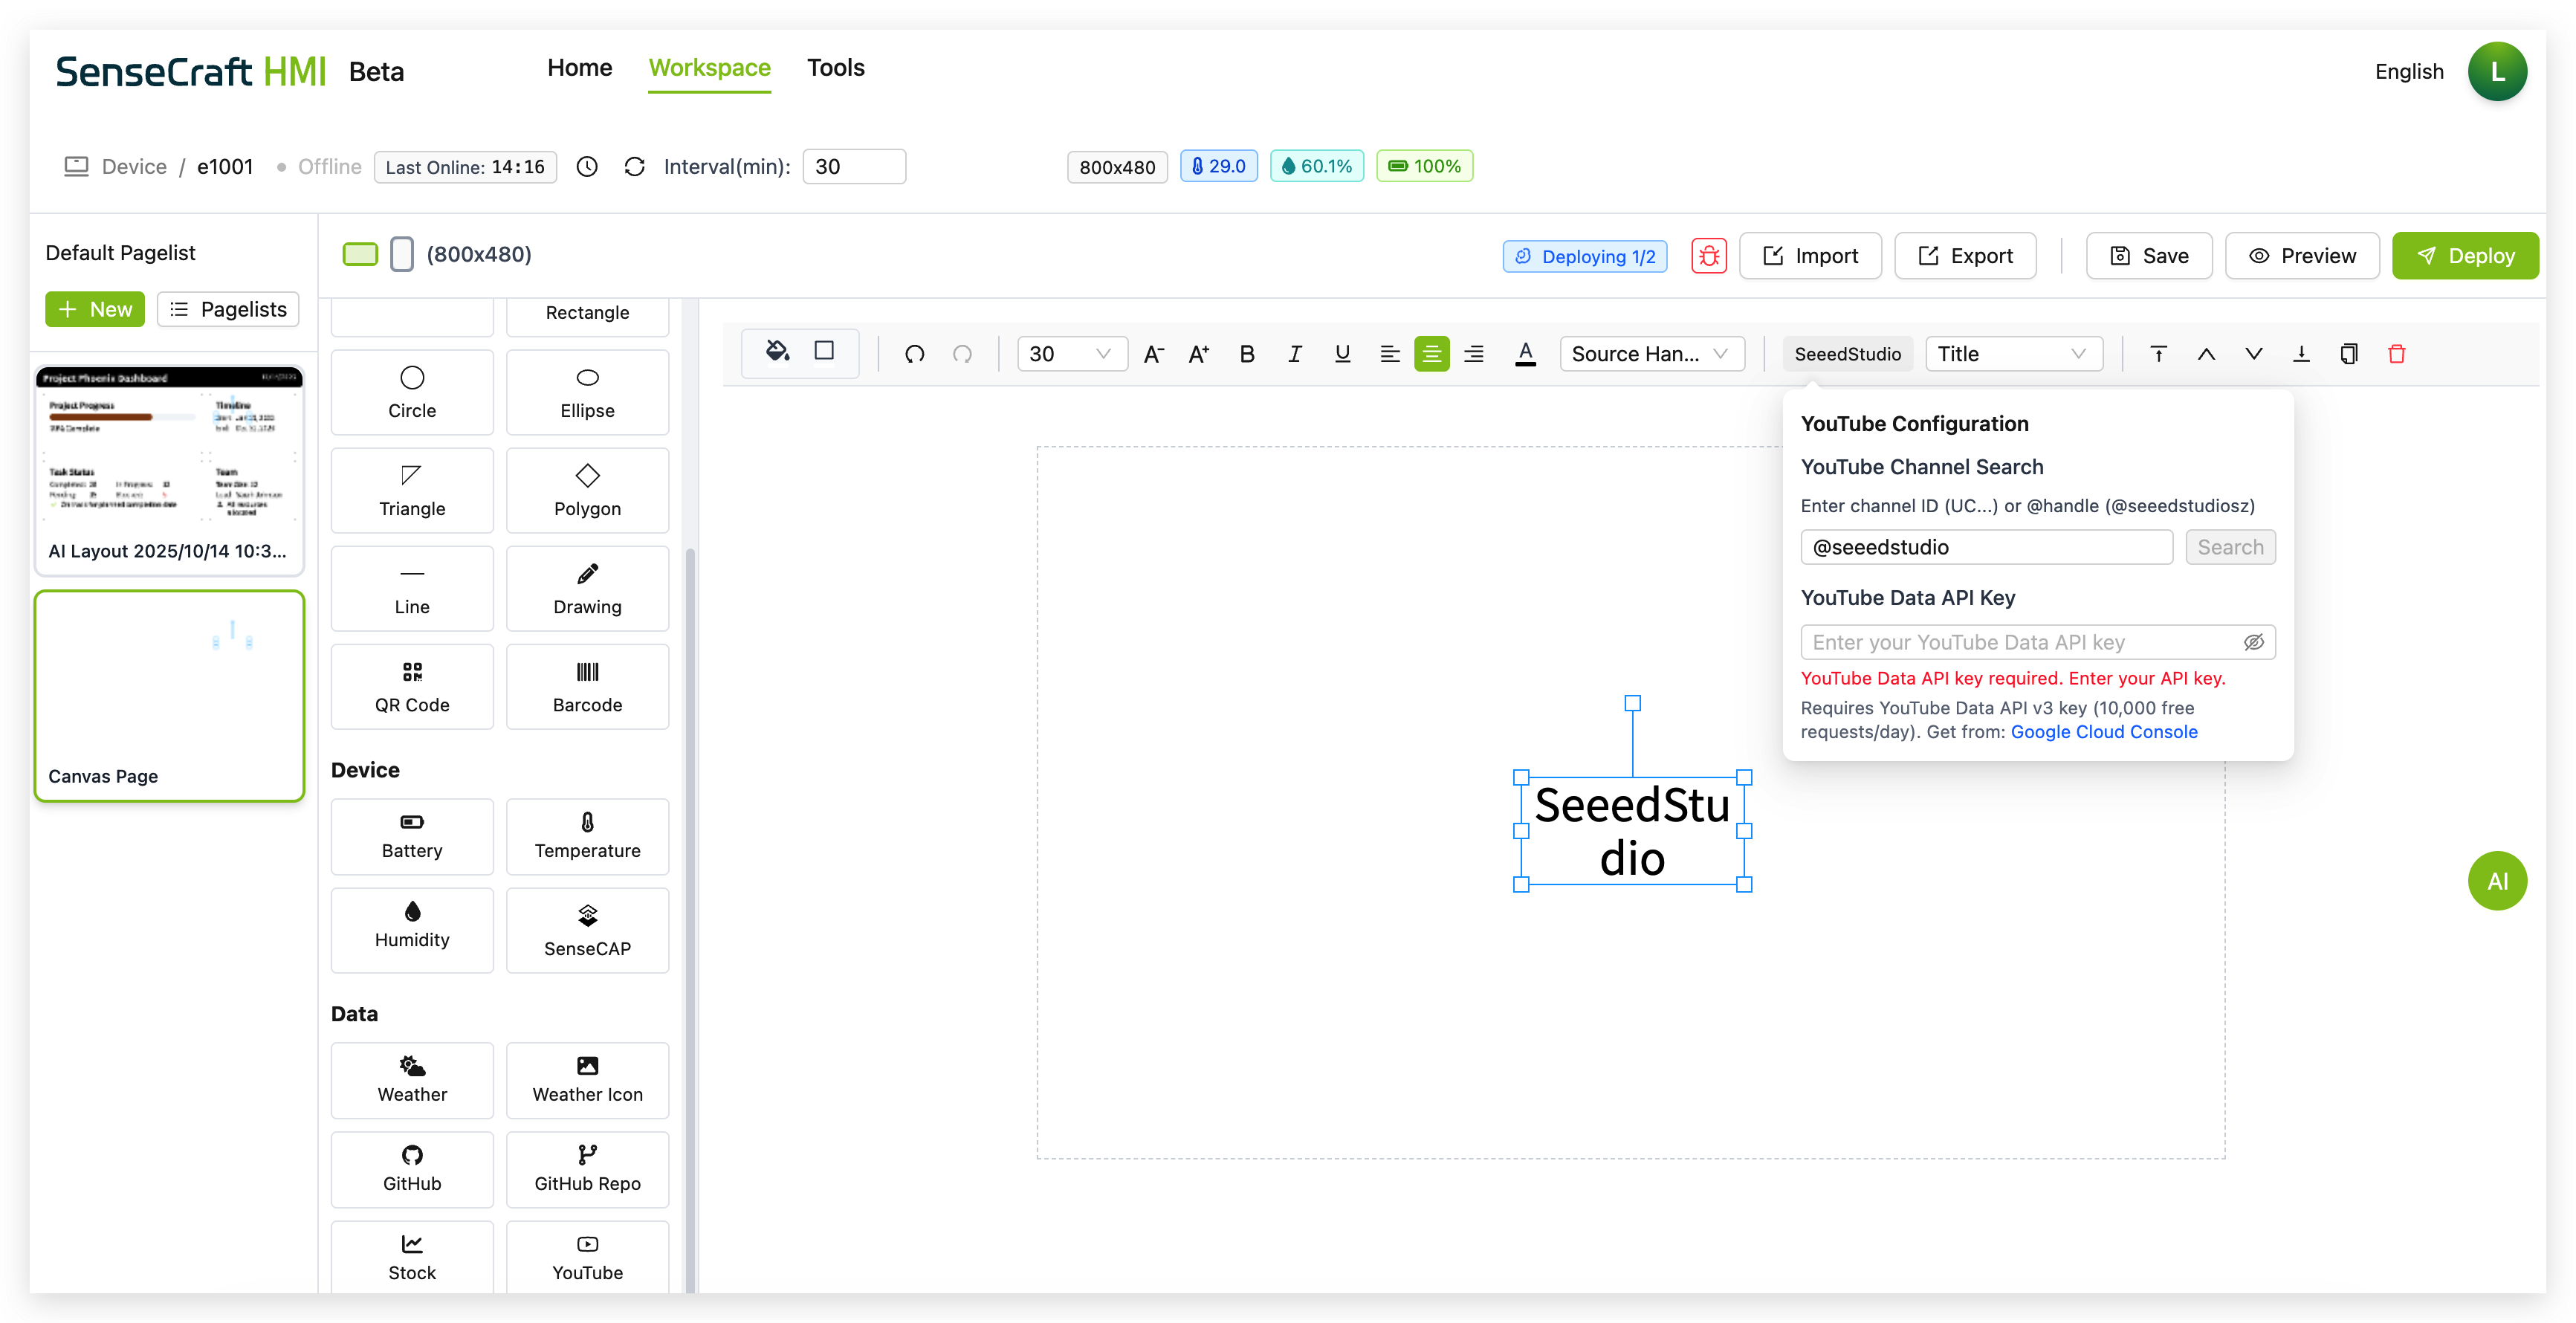Click the underline text icon
Viewport: 2576px width, 1323px height.
[x=1342, y=354]
